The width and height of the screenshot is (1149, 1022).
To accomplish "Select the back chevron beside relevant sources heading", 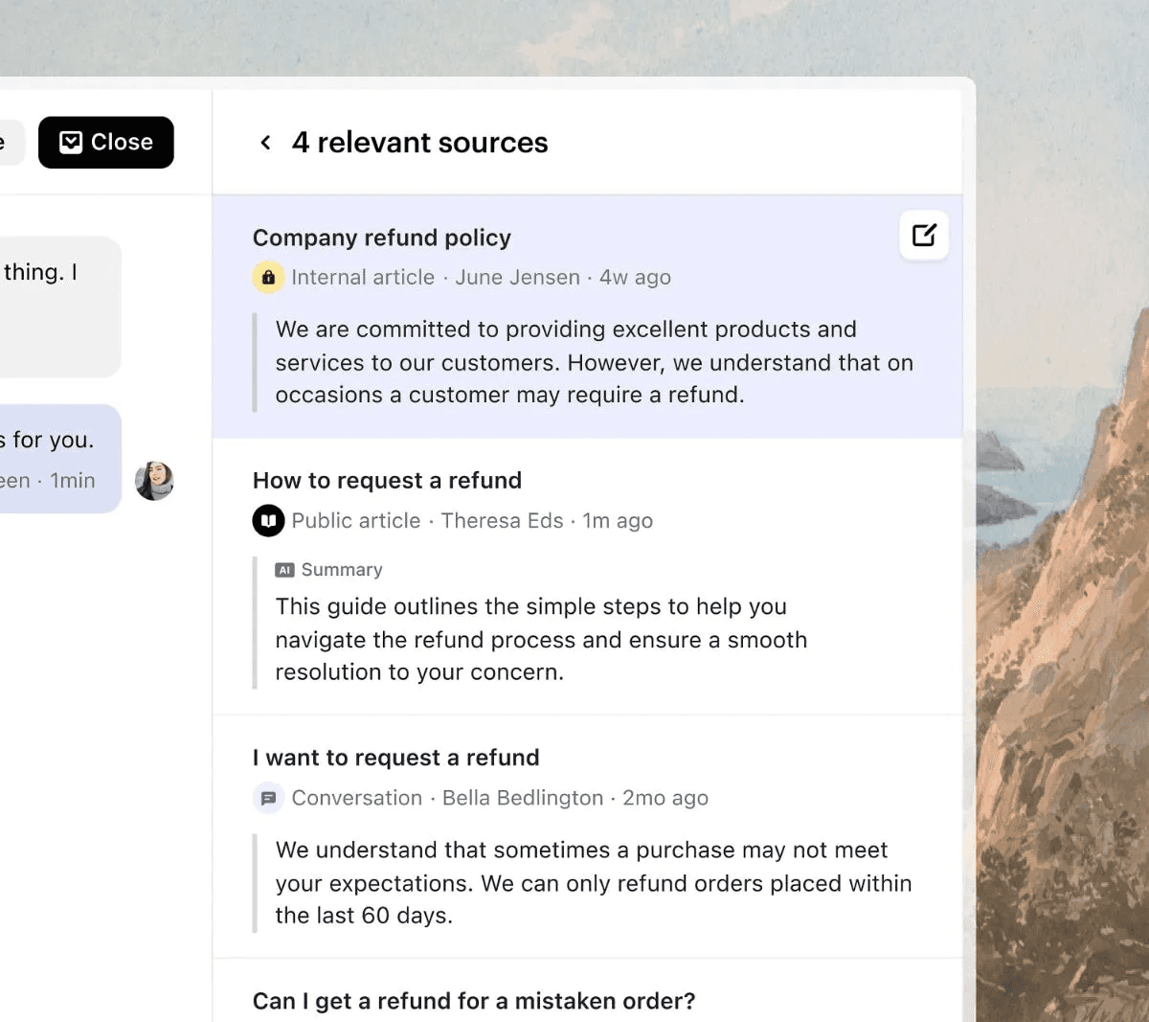I will (265, 142).
